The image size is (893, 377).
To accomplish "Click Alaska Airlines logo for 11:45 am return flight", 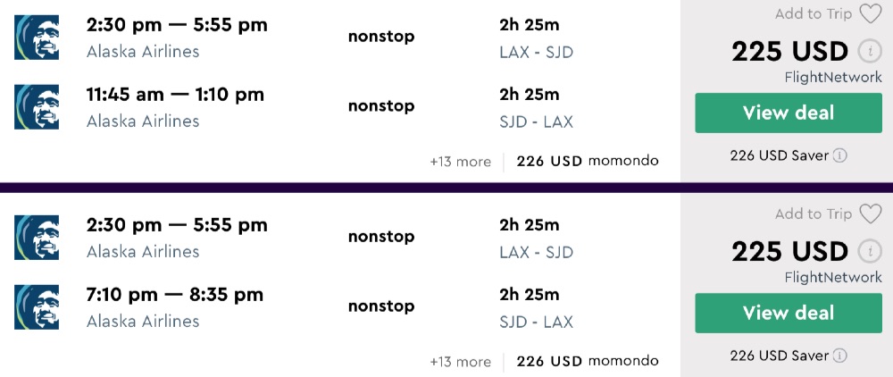I will [x=37, y=107].
